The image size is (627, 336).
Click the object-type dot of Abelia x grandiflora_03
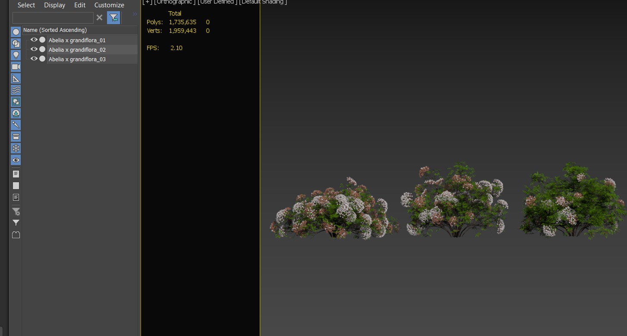pos(42,59)
